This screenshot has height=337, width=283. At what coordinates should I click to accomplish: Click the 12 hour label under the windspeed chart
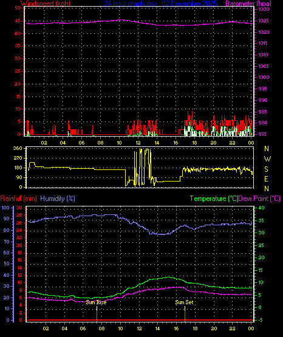138,143
